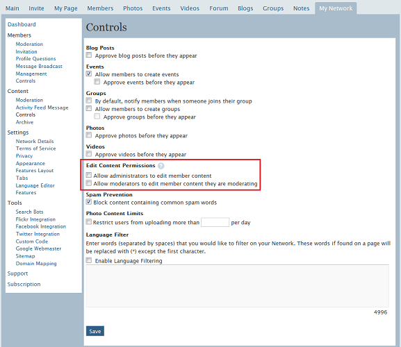Open Facebook Integration under Tools

41,226
